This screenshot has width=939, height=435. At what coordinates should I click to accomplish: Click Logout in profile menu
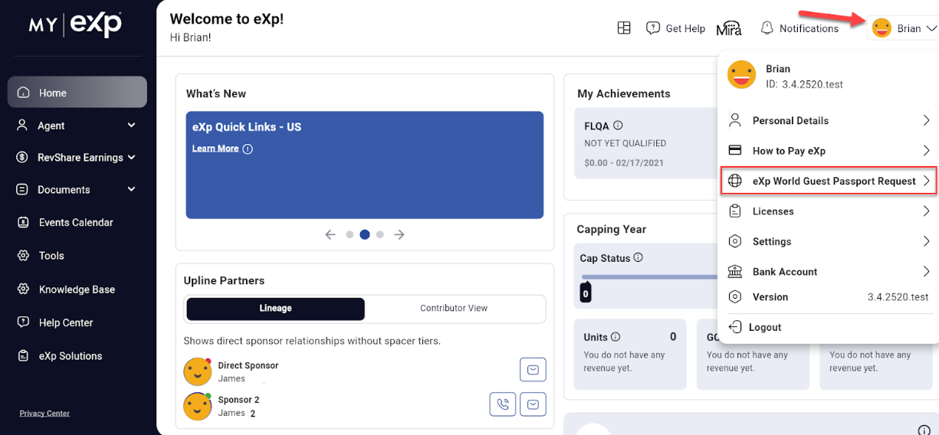[764, 327]
